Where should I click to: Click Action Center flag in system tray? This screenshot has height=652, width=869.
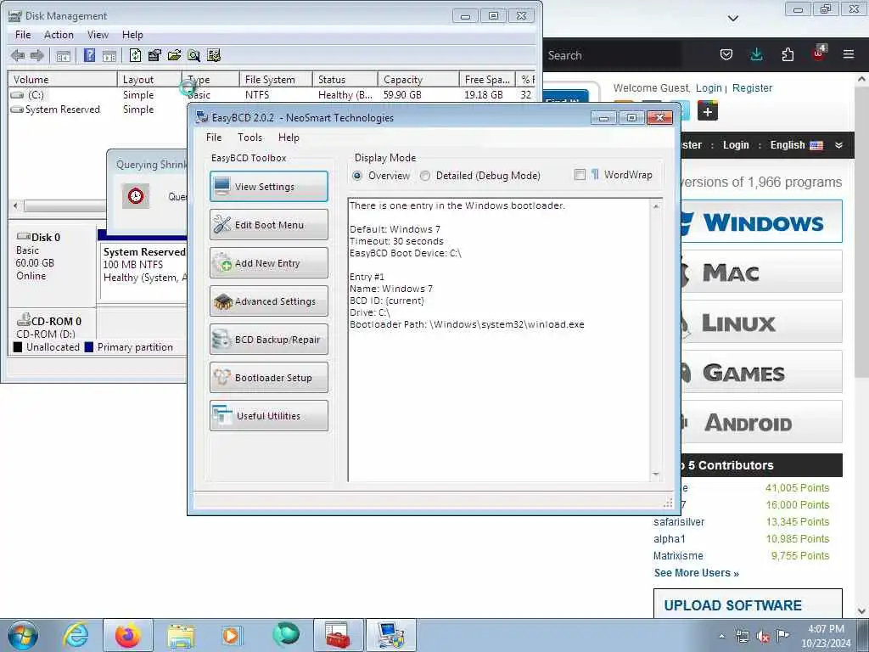[x=782, y=635]
